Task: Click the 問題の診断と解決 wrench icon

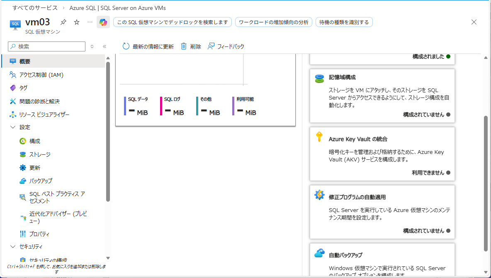Action: point(13,101)
